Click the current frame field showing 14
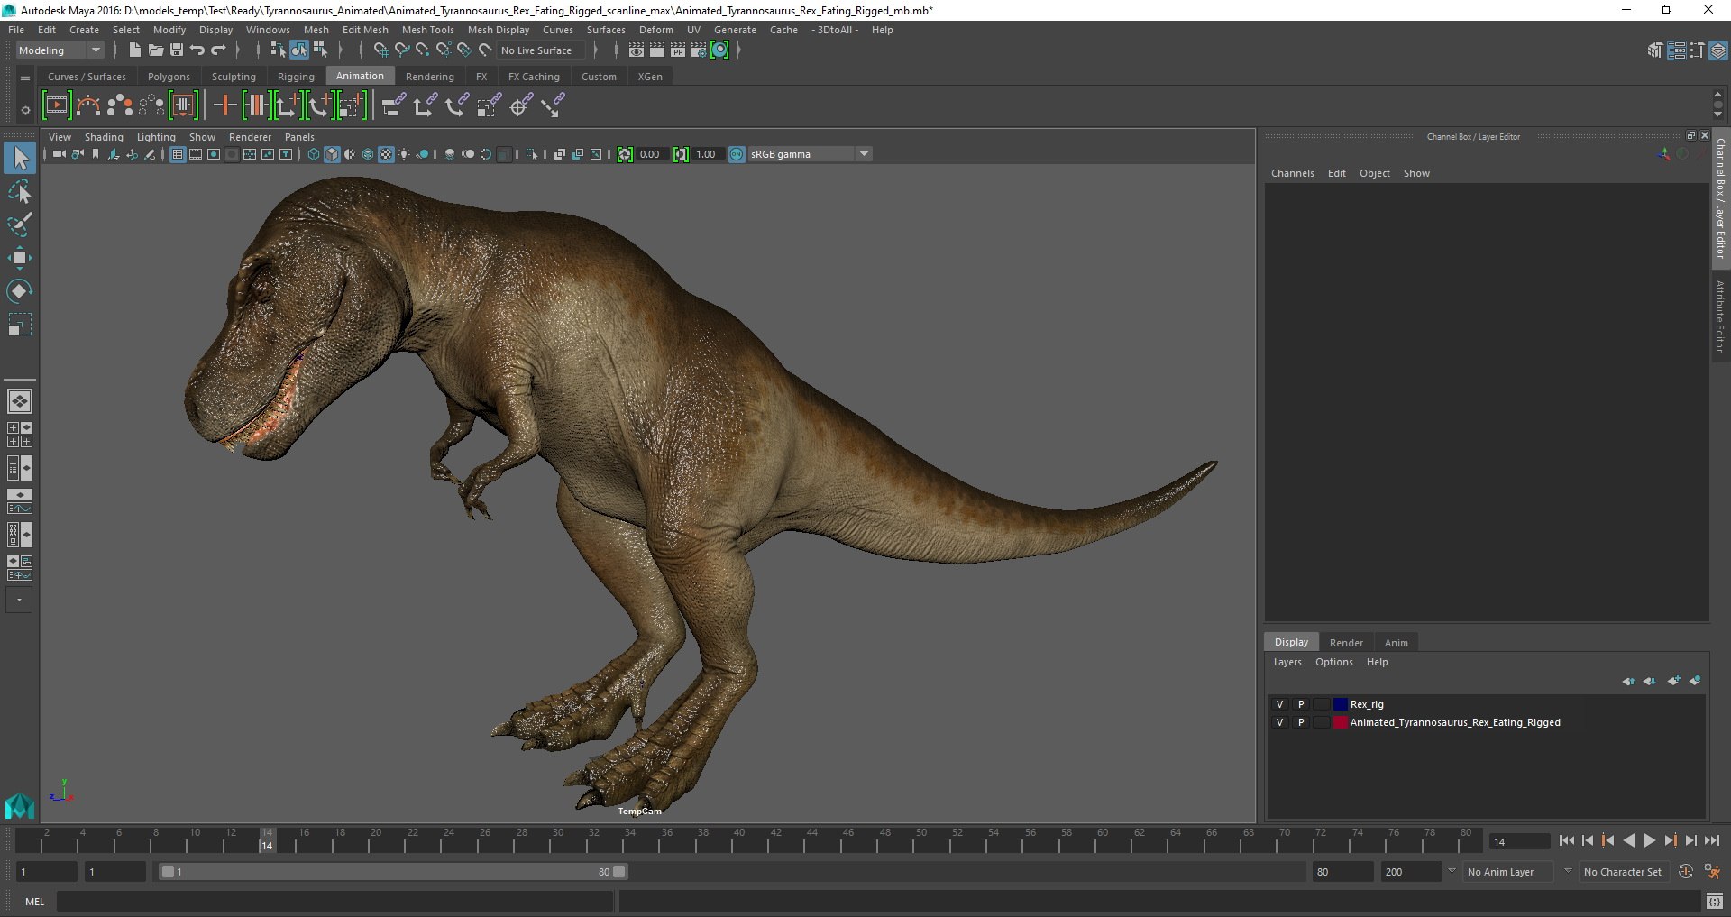 coord(1518,841)
